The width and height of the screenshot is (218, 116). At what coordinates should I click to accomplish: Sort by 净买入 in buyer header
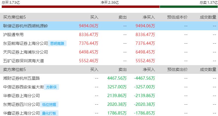pos(149,17)
